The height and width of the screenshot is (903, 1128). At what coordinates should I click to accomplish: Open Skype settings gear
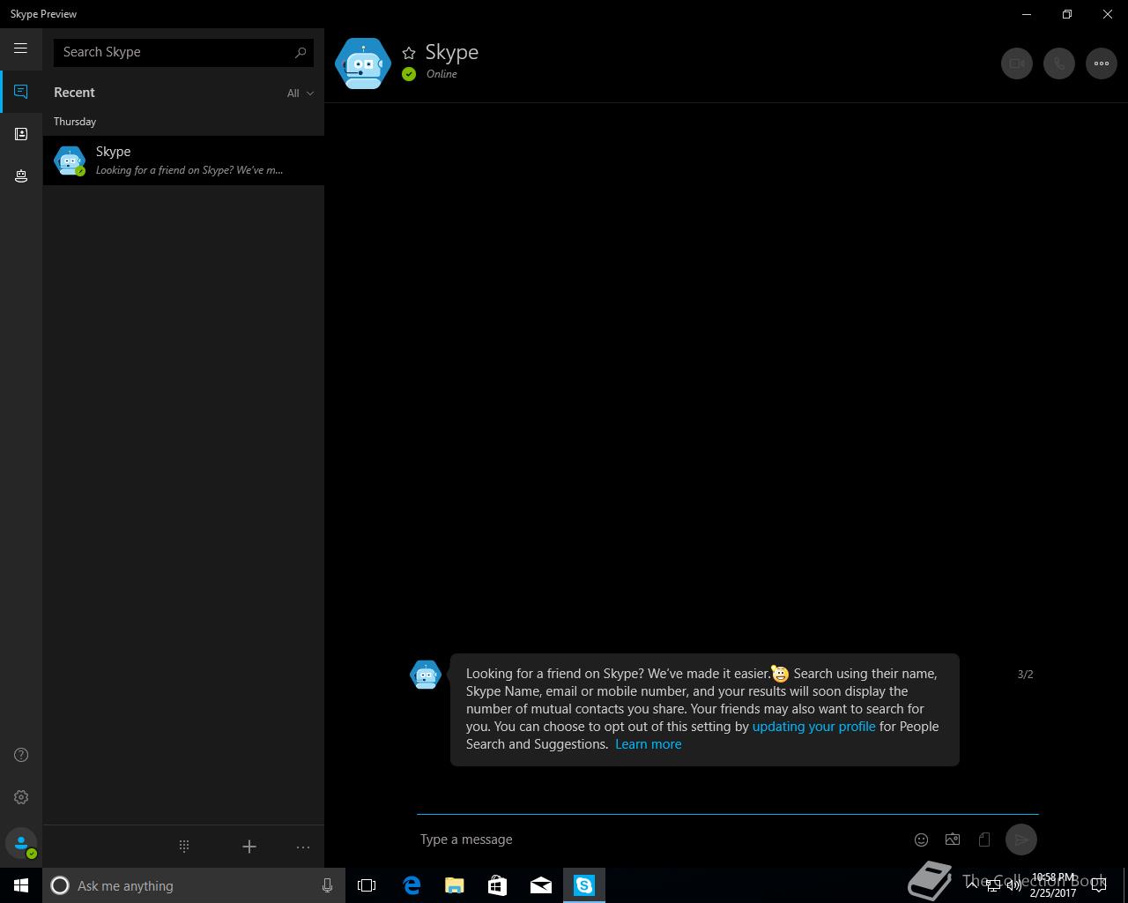(x=21, y=797)
